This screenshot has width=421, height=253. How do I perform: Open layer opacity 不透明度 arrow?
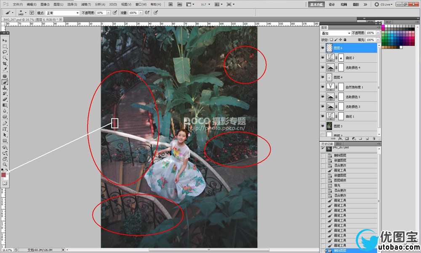[378, 33]
